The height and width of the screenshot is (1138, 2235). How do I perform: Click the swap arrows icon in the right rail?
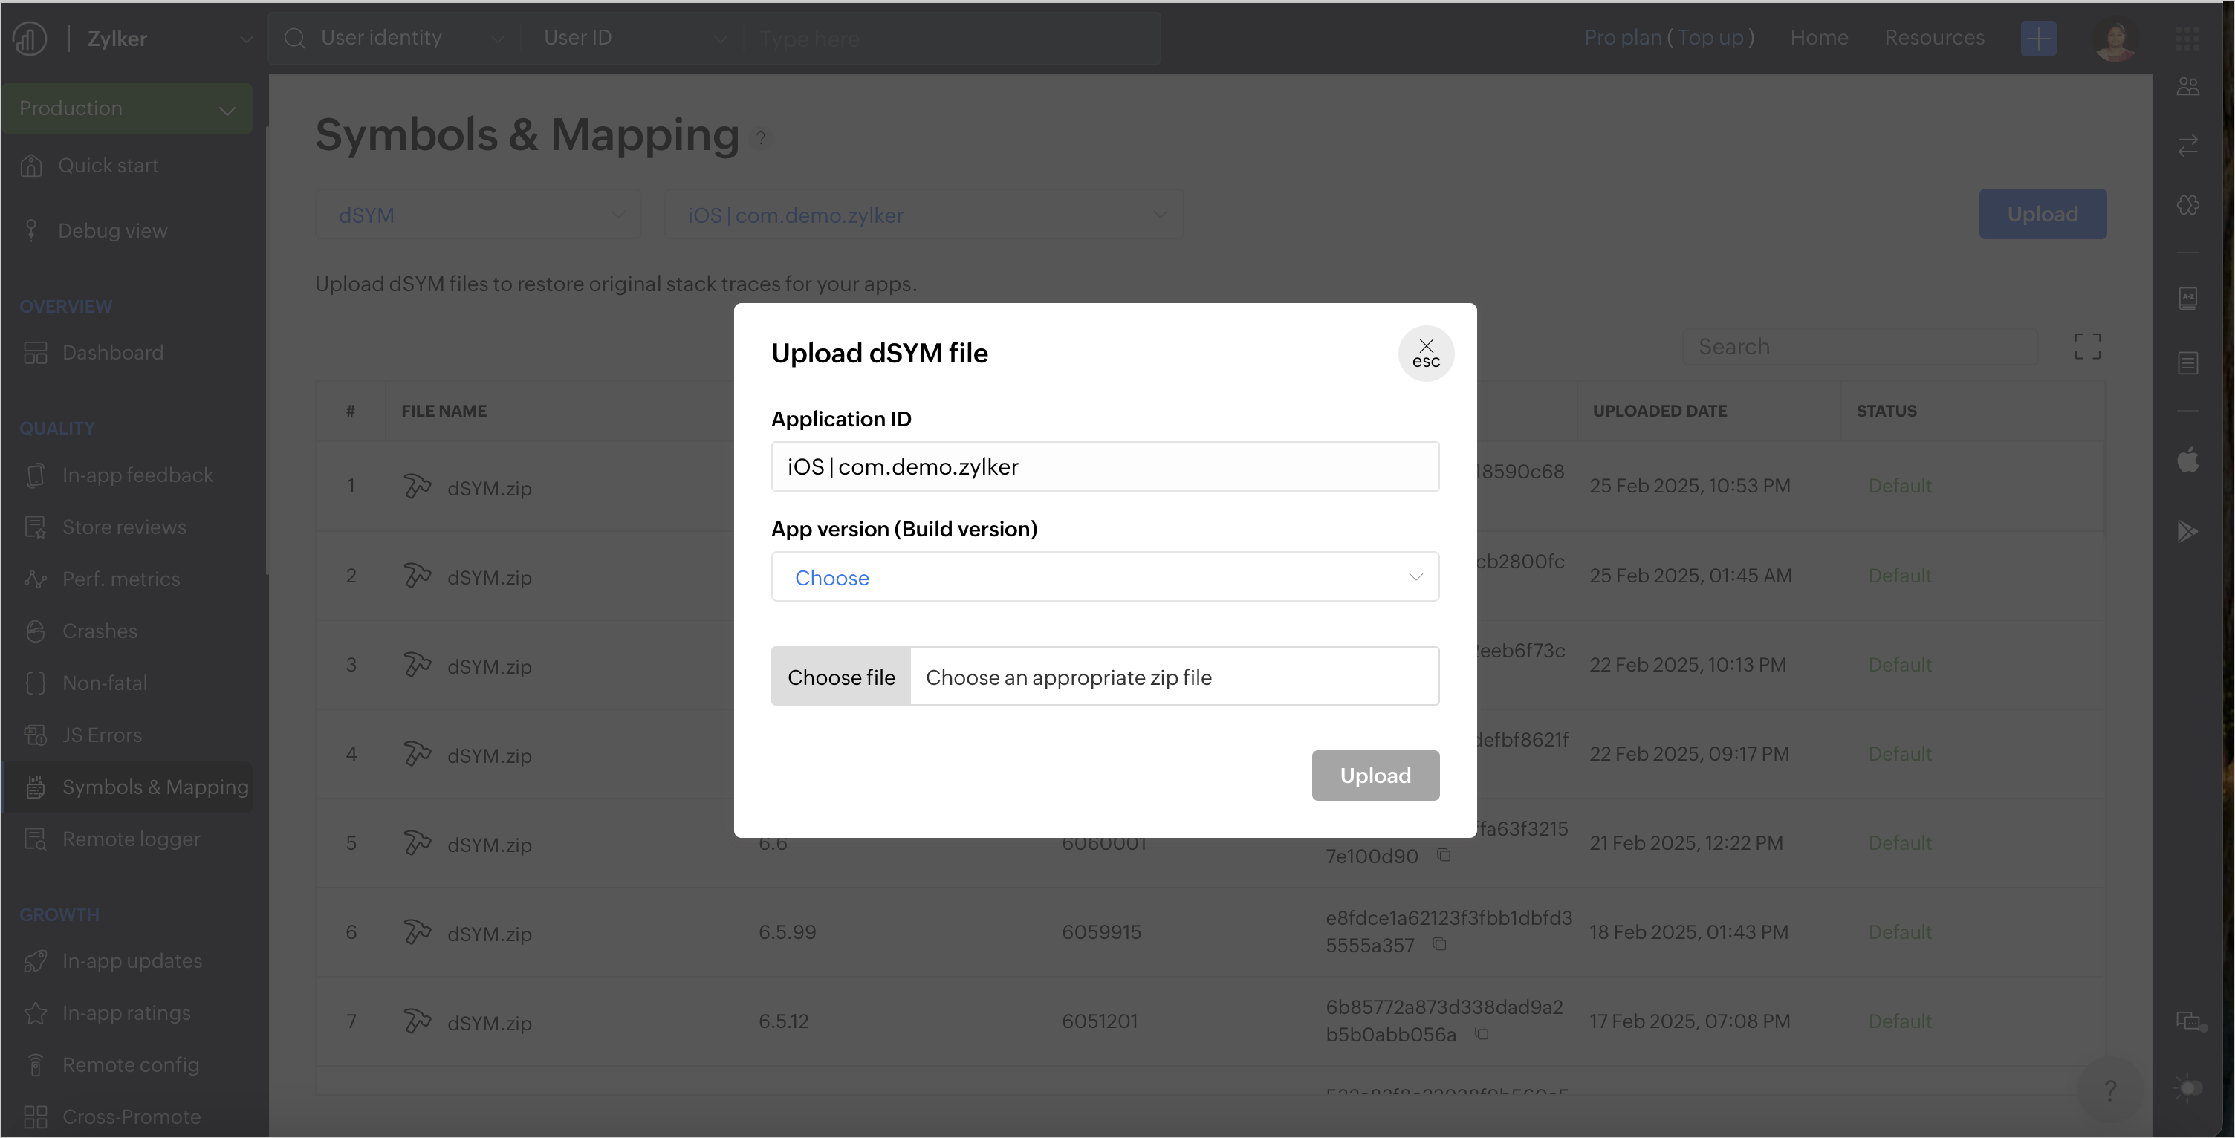2187,145
